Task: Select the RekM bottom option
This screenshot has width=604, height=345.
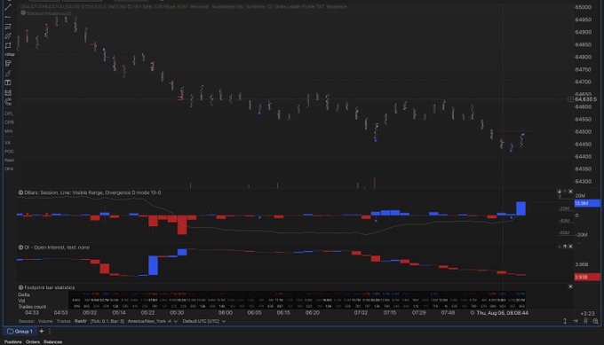Action: pos(81,321)
